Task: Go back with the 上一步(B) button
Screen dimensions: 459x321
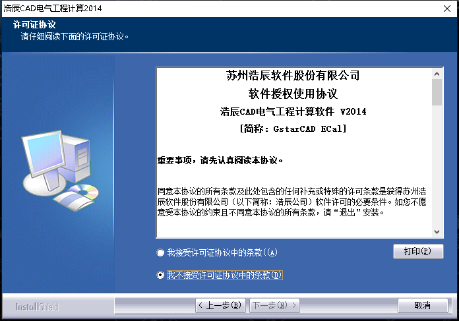Action: tap(221, 306)
